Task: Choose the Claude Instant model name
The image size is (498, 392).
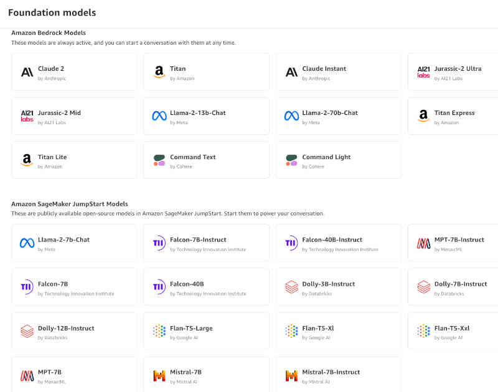Action: [324, 68]
